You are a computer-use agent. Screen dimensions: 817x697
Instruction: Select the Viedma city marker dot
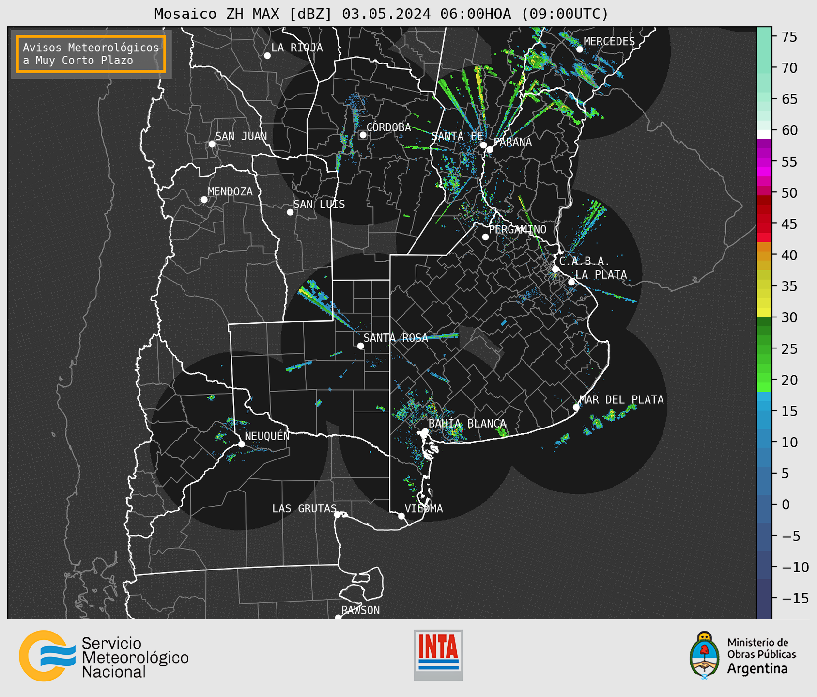pyautogui.click(x=401, y=516)
